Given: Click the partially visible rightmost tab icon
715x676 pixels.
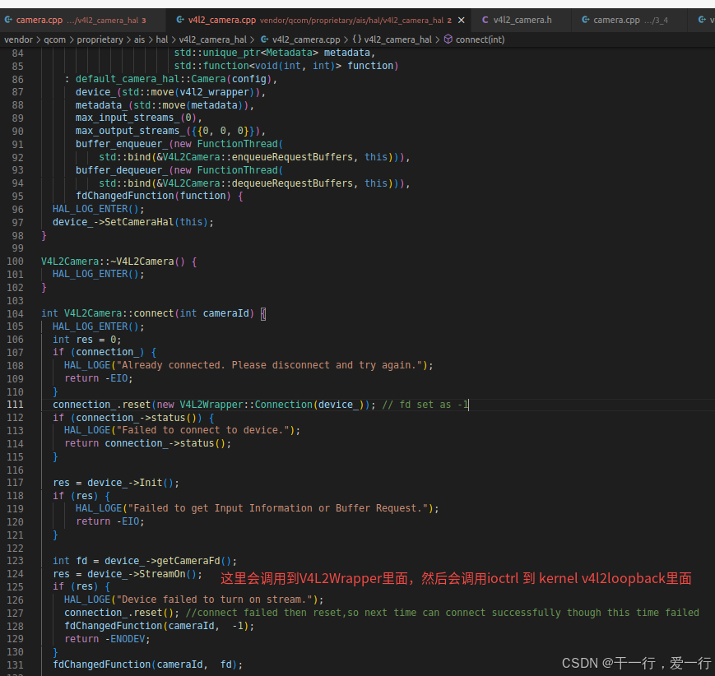Looking at the screenshot, I should pyautogui.click(x=702, y=20).
